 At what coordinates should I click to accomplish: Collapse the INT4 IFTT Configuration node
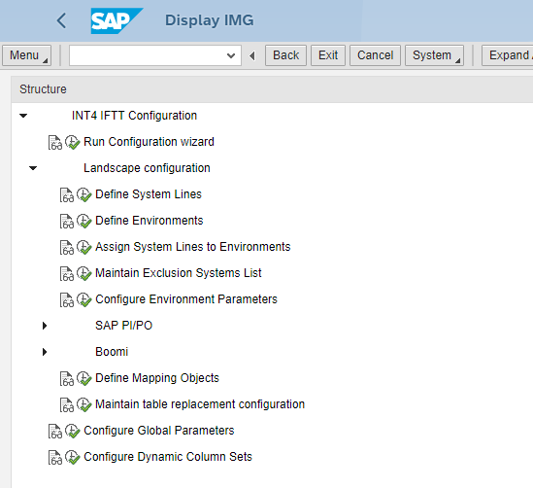[23, 116]
